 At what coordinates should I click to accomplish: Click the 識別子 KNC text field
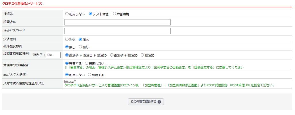click(x=53, y=55)
